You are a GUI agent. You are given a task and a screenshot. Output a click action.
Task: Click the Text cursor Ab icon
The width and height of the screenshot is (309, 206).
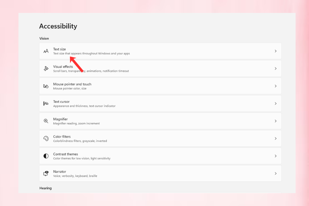click(x=46, y=104)
